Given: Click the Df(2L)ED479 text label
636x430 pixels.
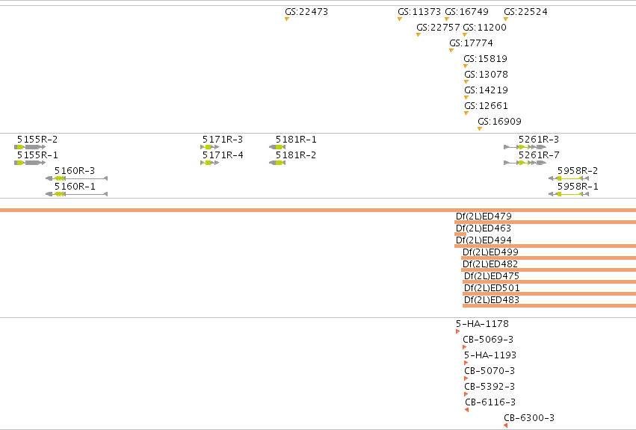Looking at the screenshot, I should (x=484, y=216).
